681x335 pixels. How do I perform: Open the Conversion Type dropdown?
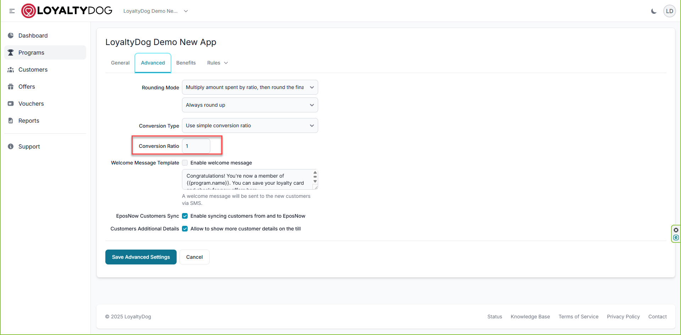coord(250,125)
